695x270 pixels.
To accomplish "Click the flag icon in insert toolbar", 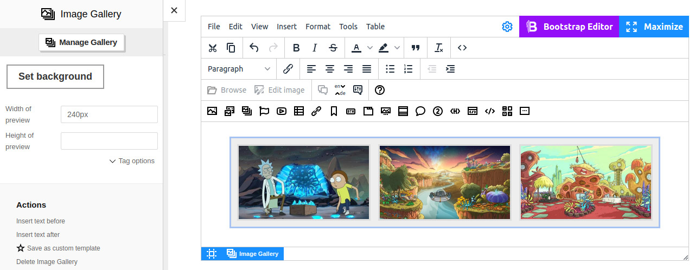I will click(x=264, y=111).
